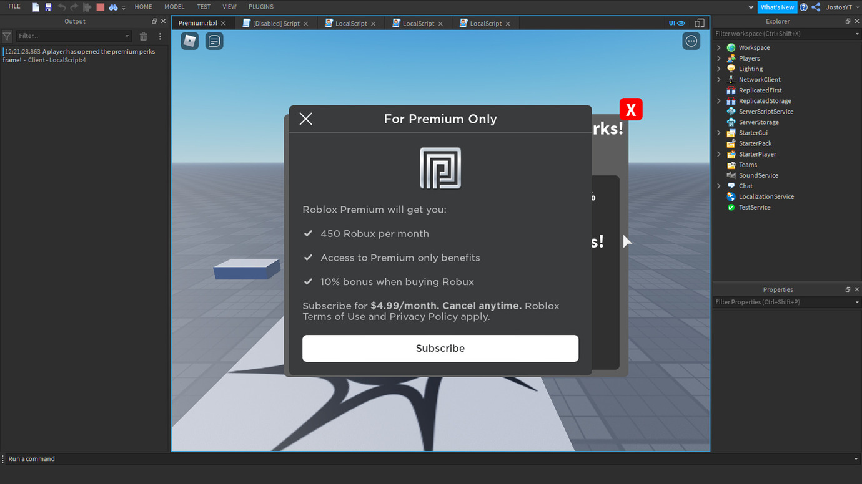Switch to the MODEL ribbon tab

pos(174,6)
